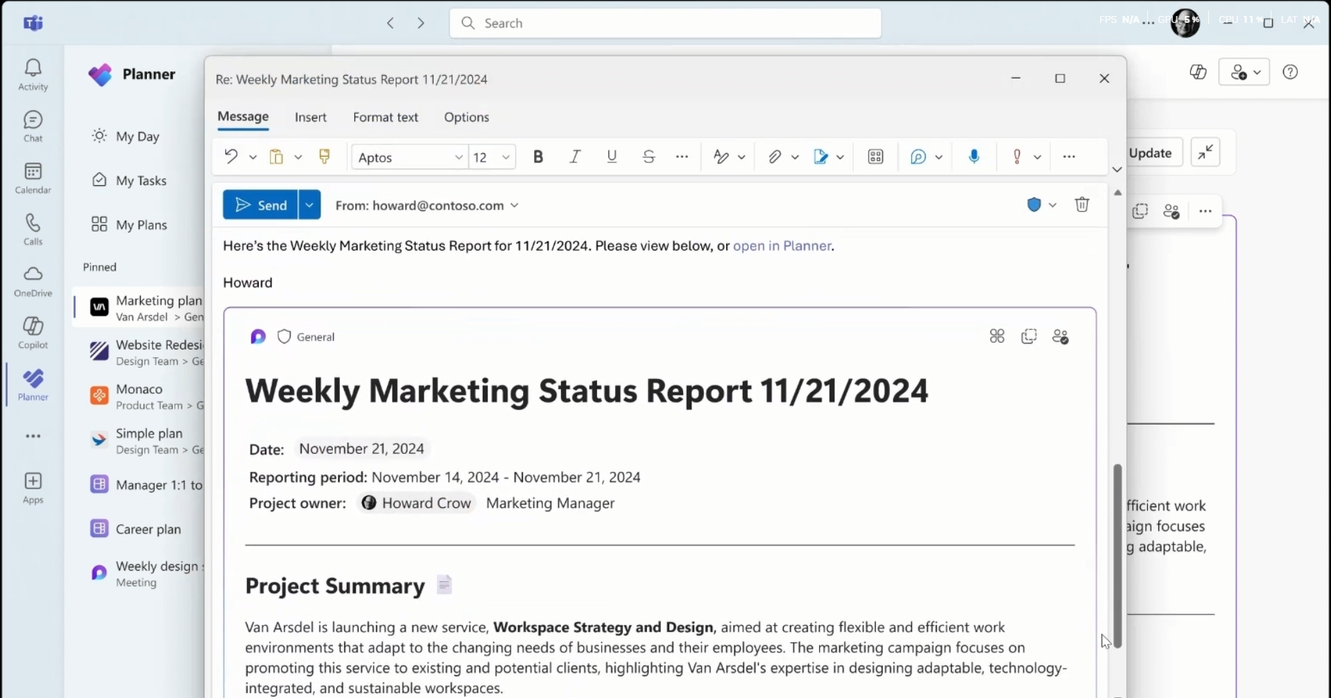Click the collapse view icon beside Update
This screenshot has height=698, width=1331.
point(1205,152)
